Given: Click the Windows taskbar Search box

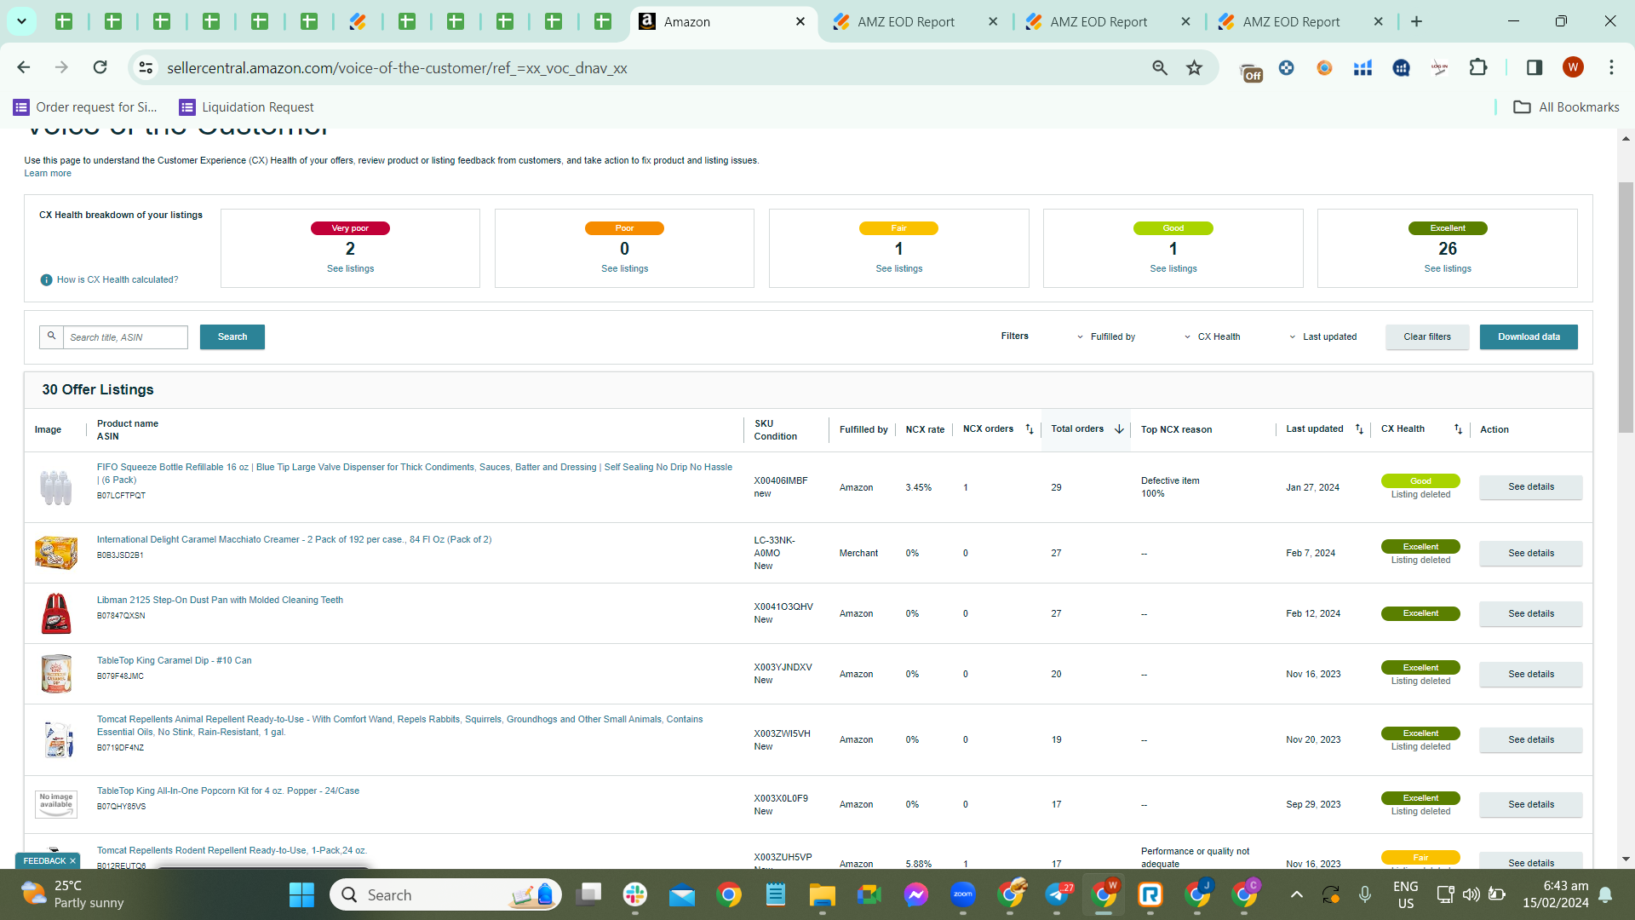Looking at the screenshot, I should click(x=445, y=894).
